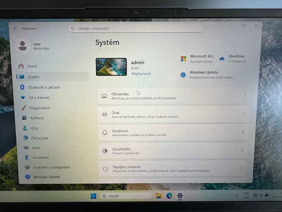Image resolution: width=282 pixels, height=212 pixels.
Task: Click the Hledat v nastavení search field
Action: [x=136, y=28]
